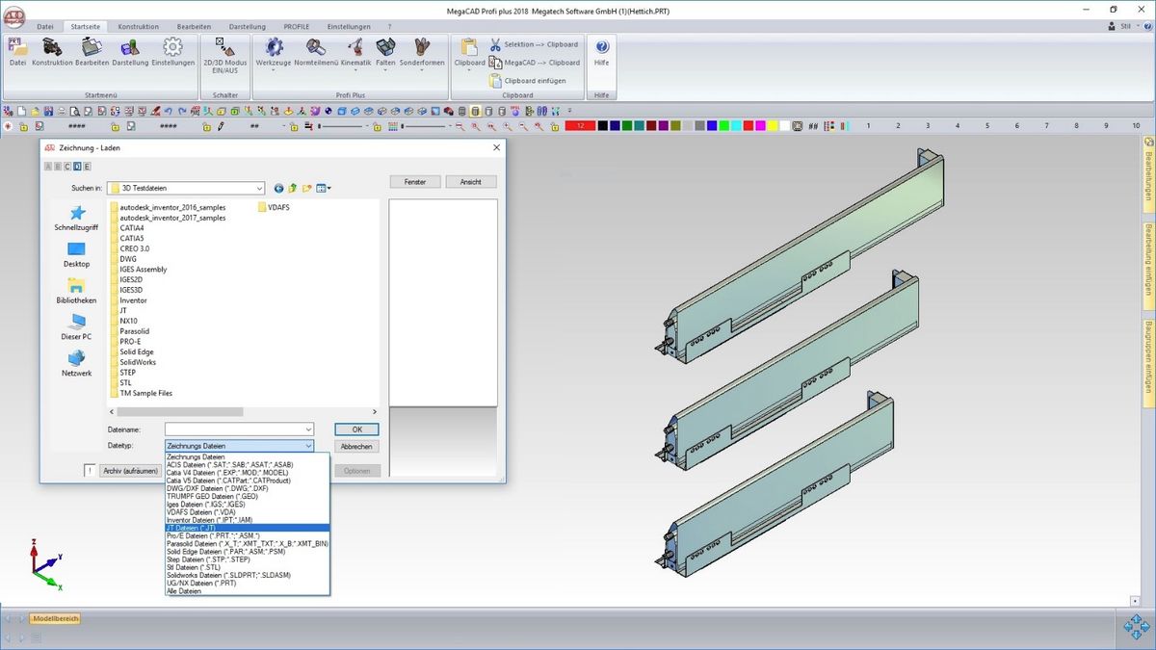Expand the Dateiname combo box arrow
1156x650 pixels.
click(x=308, y=429)
